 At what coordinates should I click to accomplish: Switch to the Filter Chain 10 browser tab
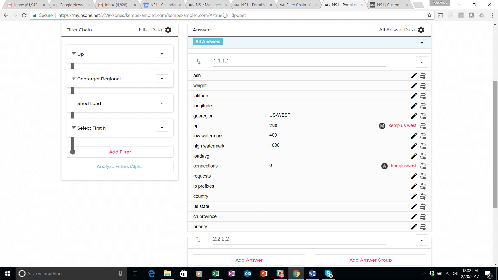click(x=298, y=5)
